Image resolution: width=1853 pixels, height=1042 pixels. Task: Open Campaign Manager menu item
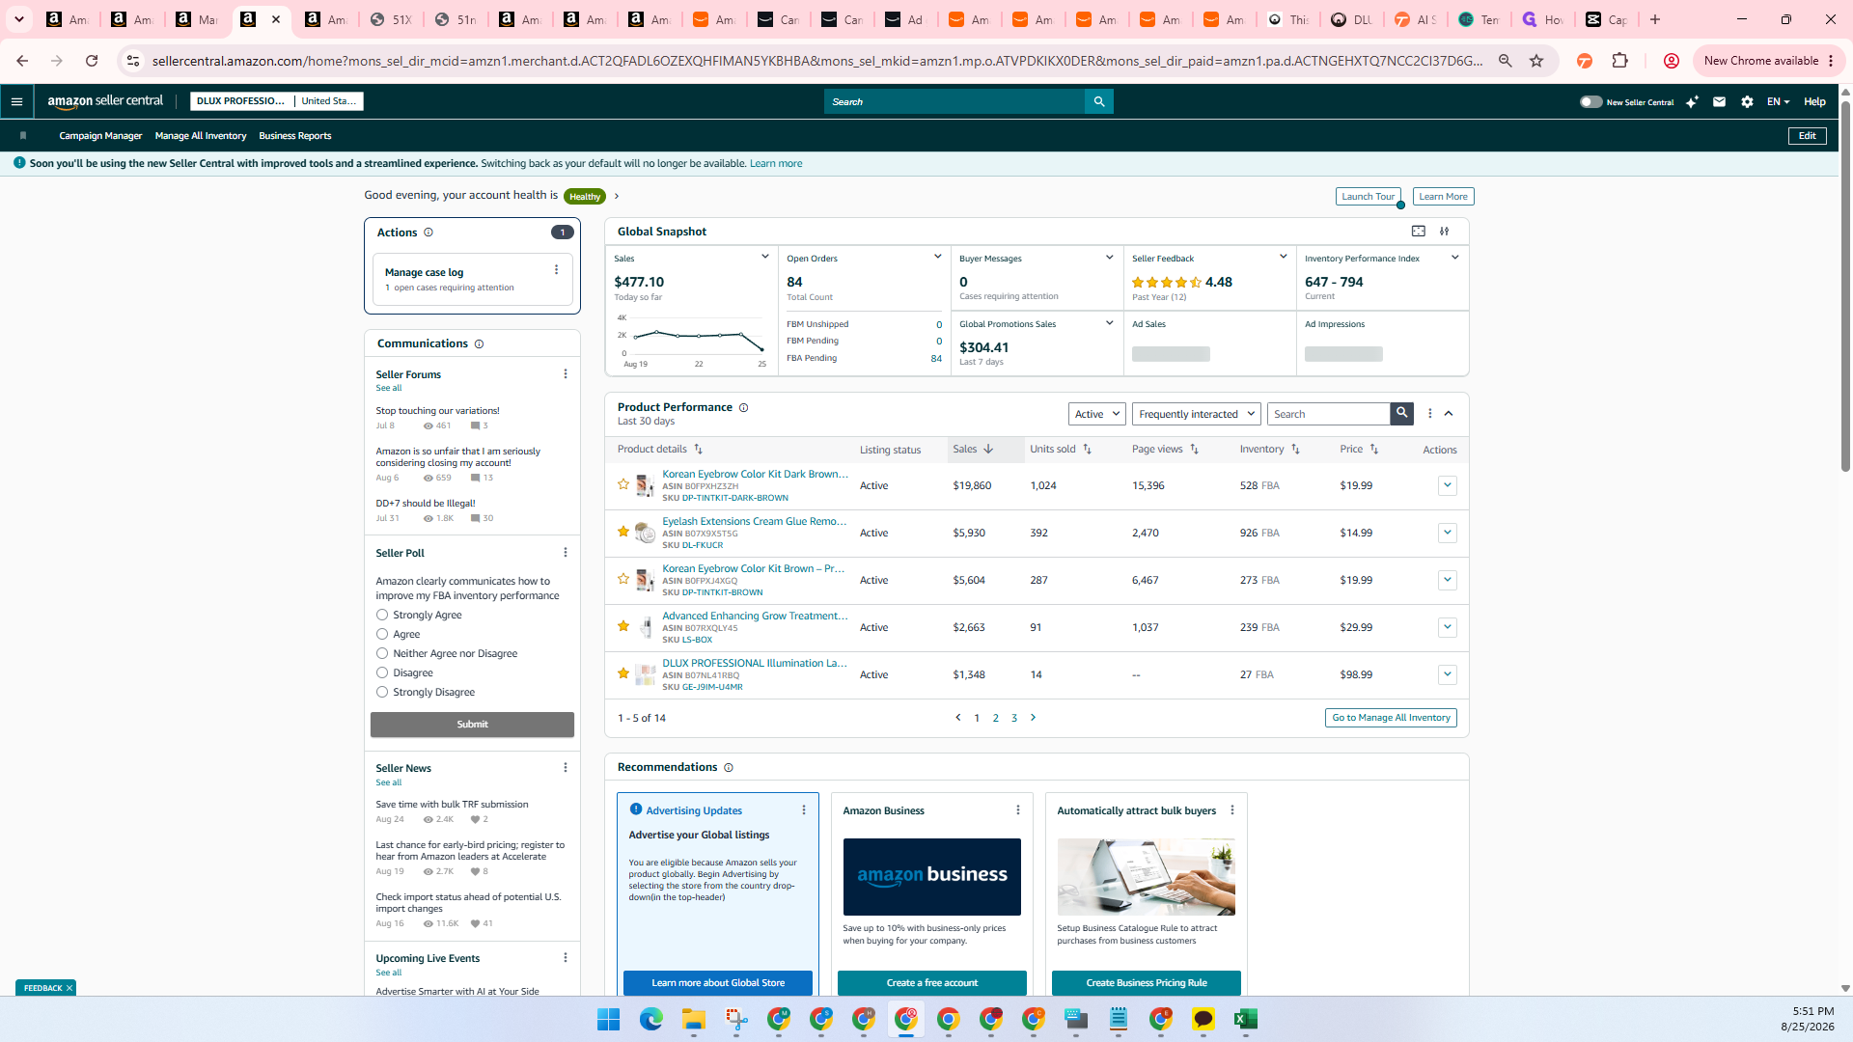[100, 136]
